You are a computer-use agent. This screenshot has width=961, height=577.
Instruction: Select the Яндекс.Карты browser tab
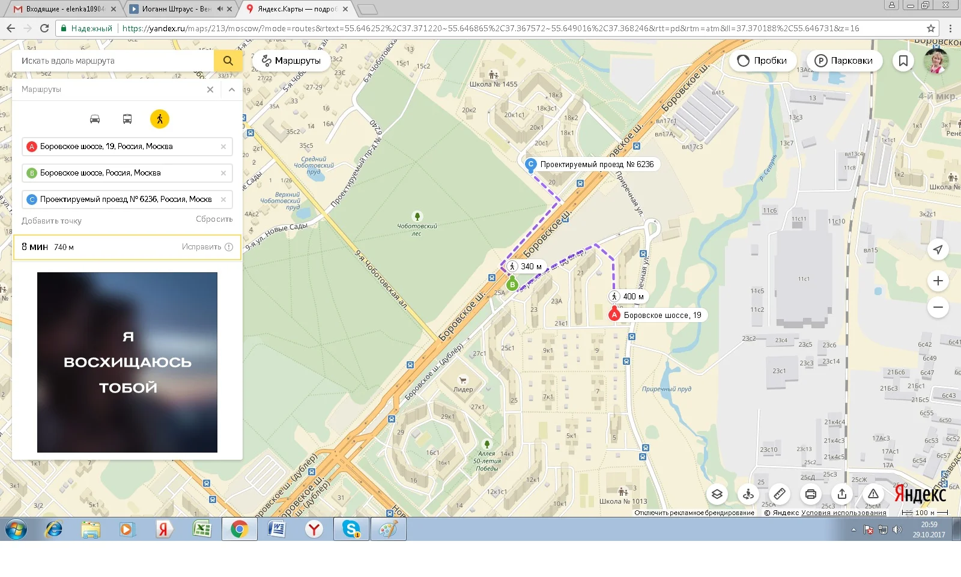point(296,9)
